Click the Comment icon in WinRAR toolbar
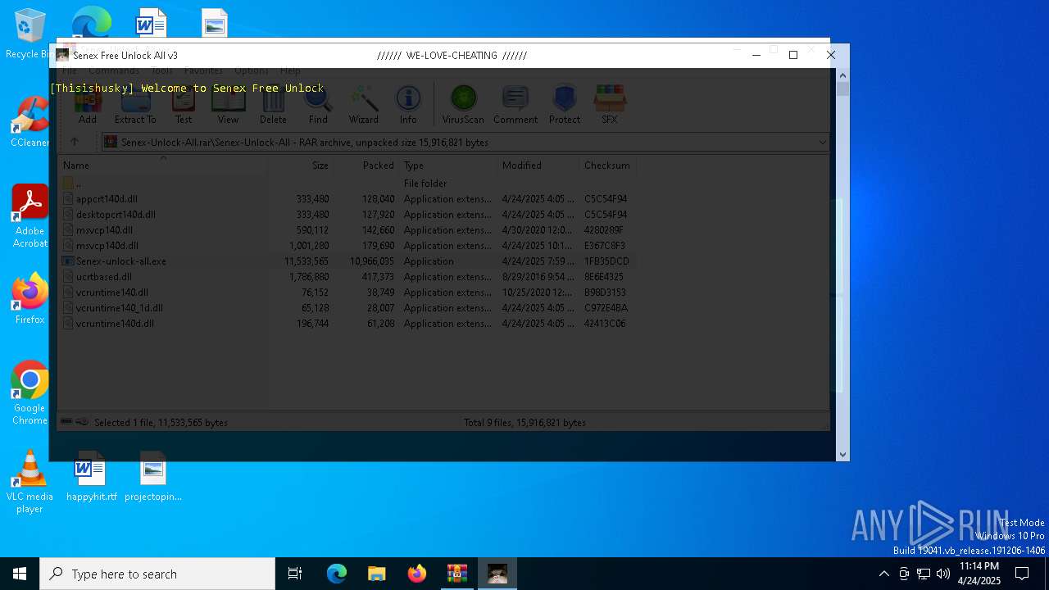The height and width of the screenshot is (590, 1049). pyautogui.click(x=515, y=105)
